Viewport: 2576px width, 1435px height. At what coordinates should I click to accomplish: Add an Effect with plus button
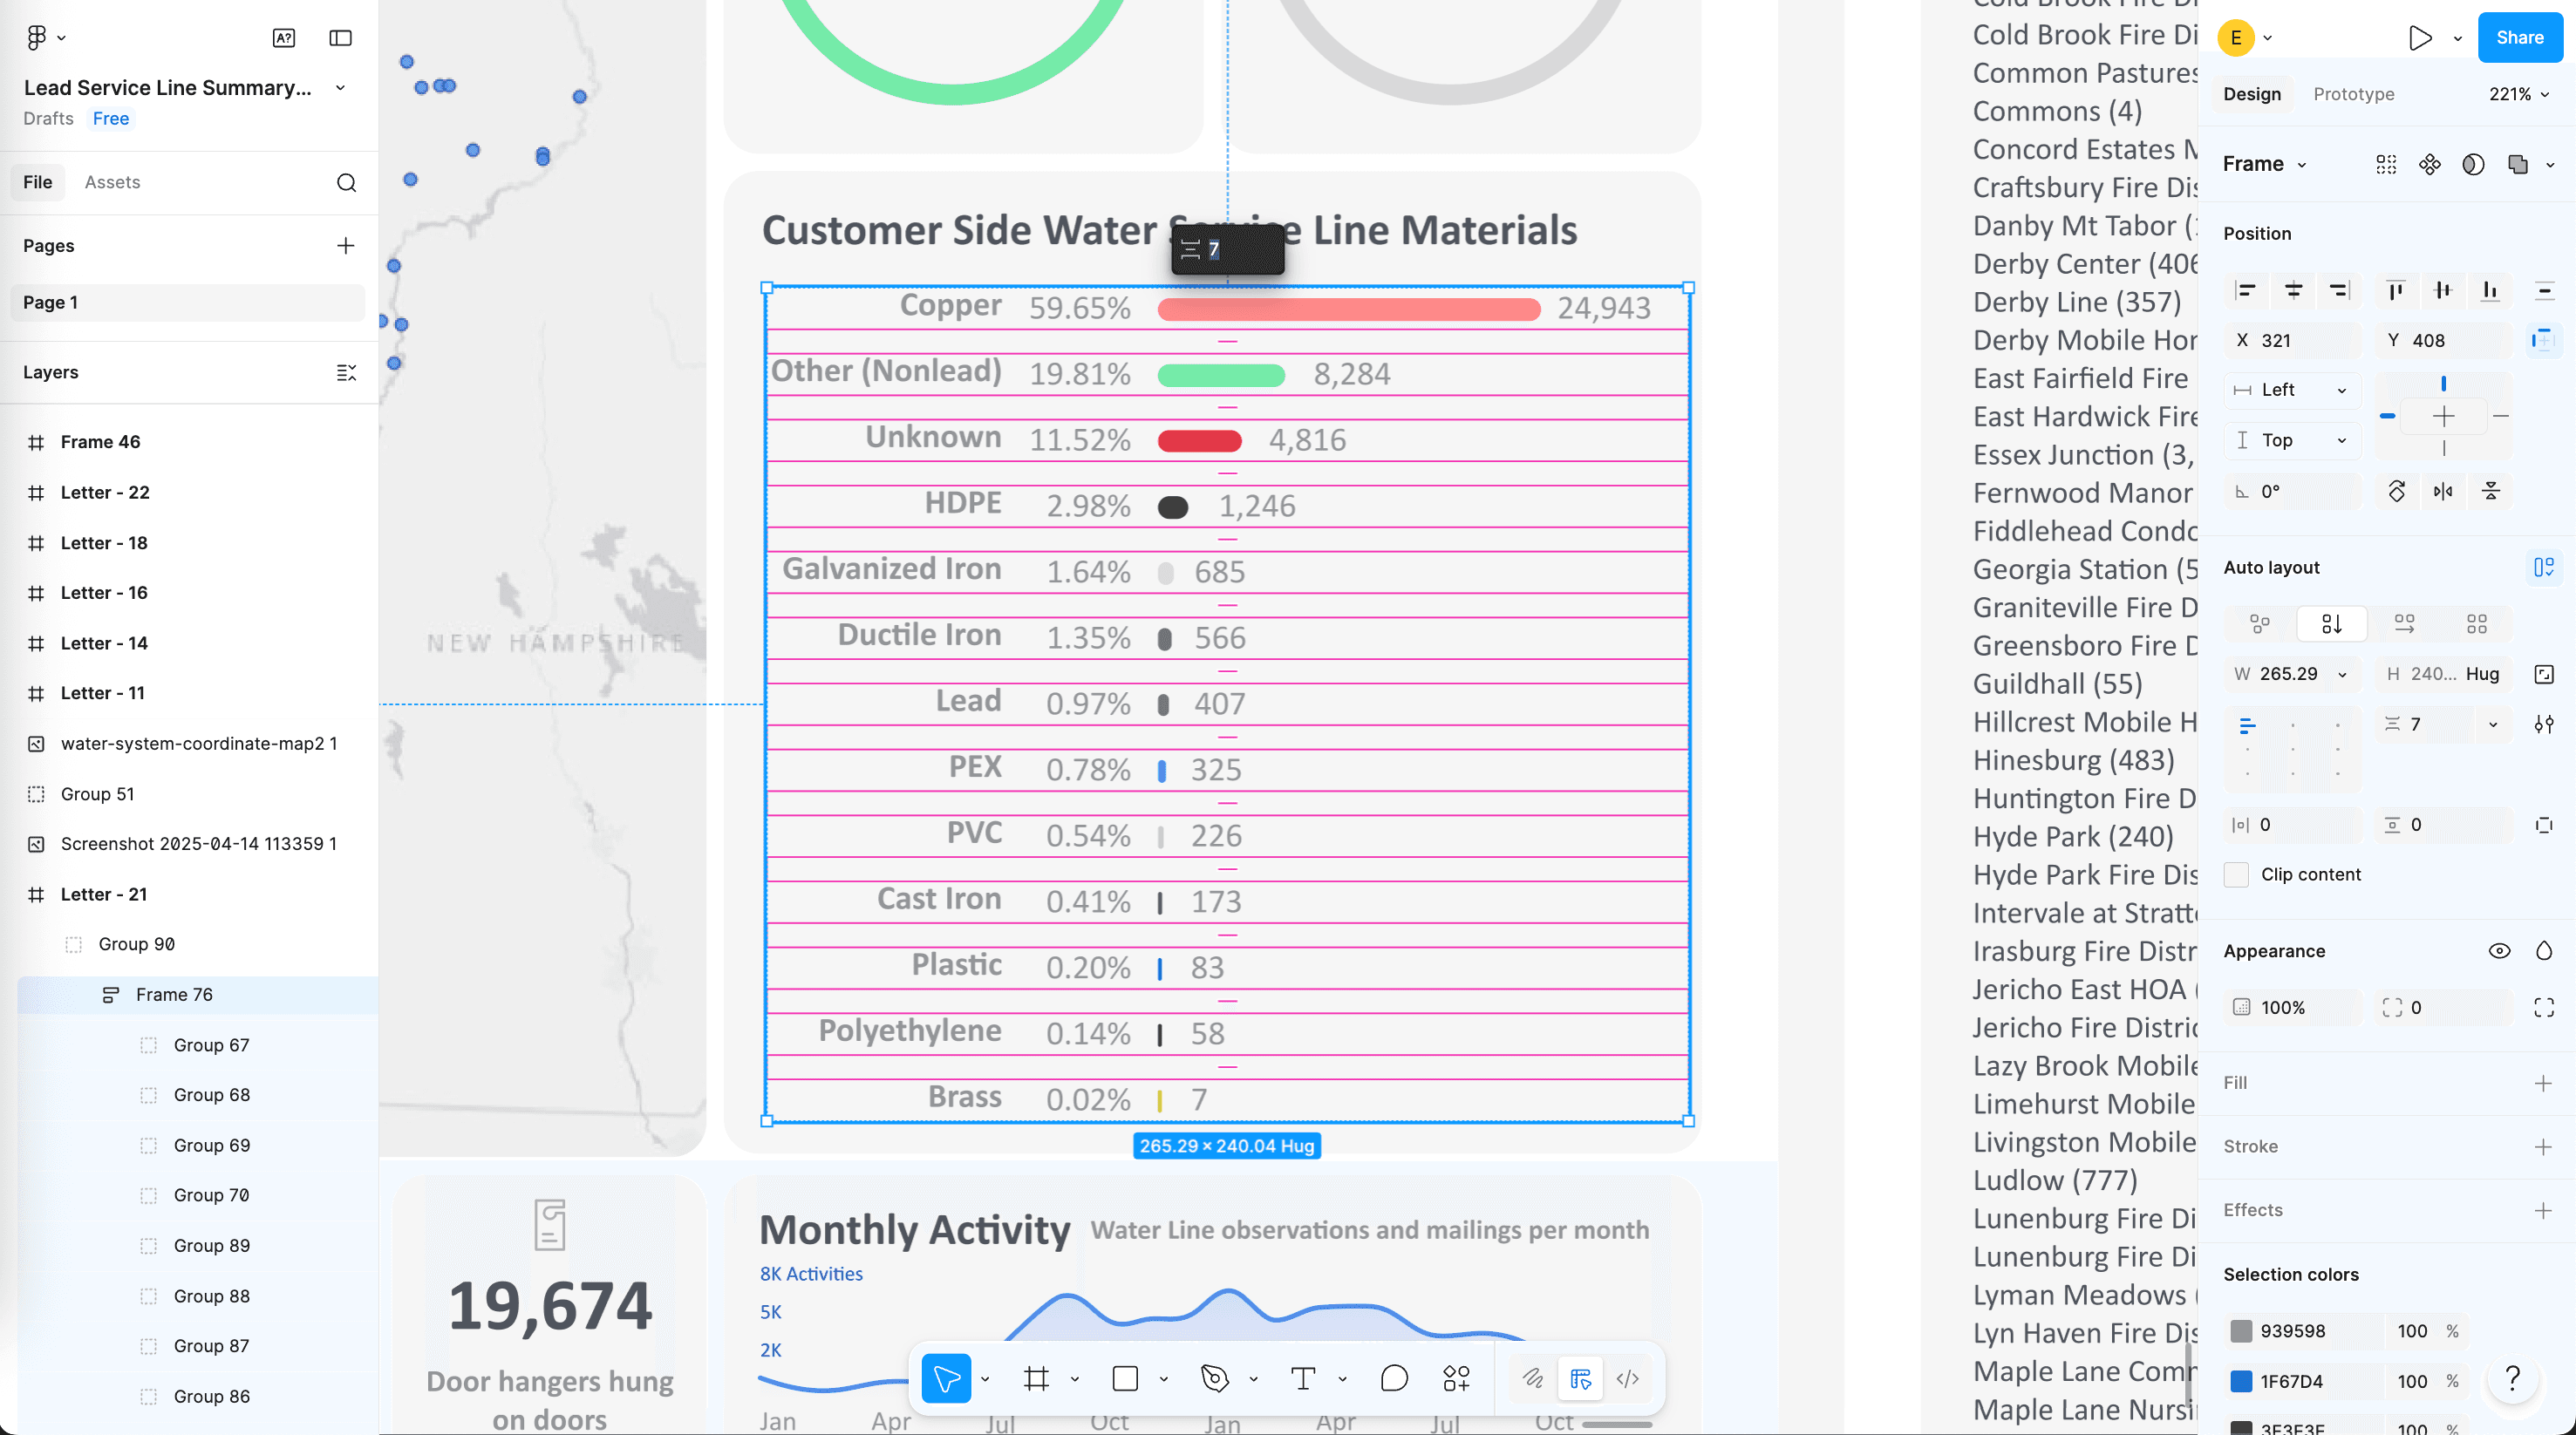click(2543, 1211)
